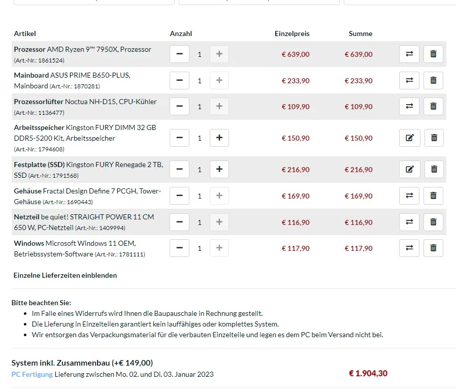Viewport: 456px width, 390px height.
Task: Add another Kingston FURY Renegade SSD
Action: pos(219,169)
